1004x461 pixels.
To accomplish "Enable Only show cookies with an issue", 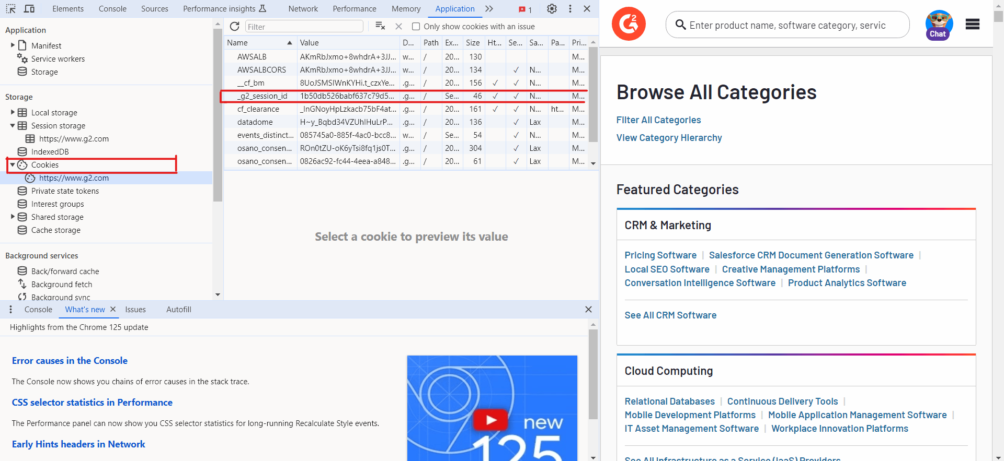I will 416,27.
